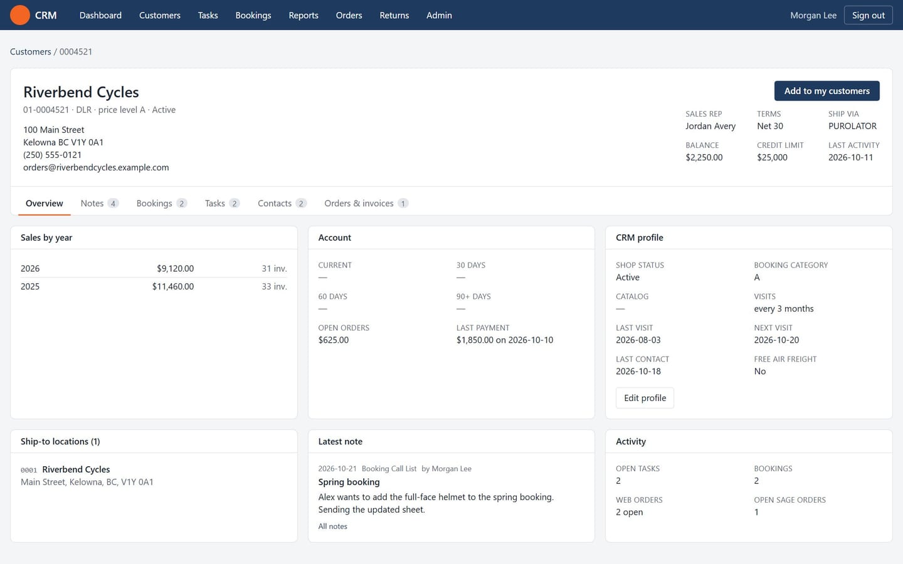Viewport: 903px width, 564px height.
Task: Switch to the Bookings tab
Action: (x=162, y=203)
